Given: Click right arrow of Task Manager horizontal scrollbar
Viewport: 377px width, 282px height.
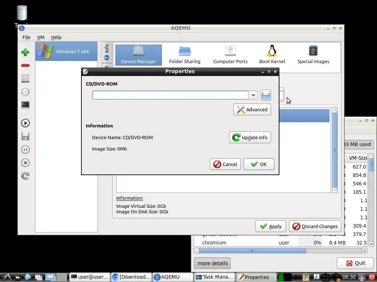Looking at the screenshot, I should pyautogui.click(x=364, y=250).
